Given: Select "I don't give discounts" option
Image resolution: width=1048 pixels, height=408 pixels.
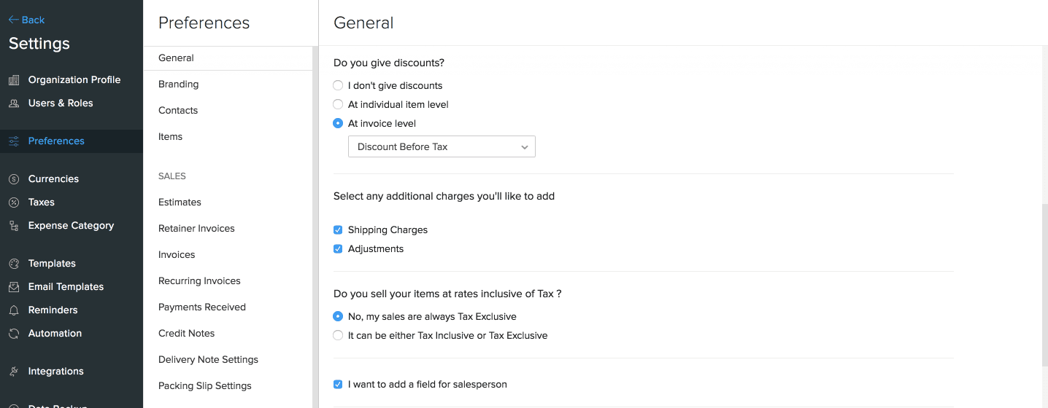Looking at the screenshot, I should pyautogui.click(x=338, y=85).
